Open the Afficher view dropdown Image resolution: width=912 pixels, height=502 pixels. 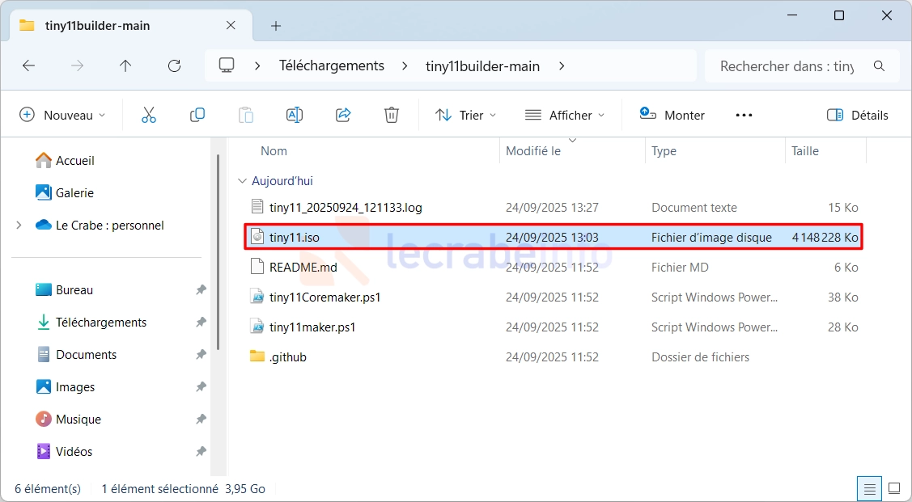(x=565, y=115)
